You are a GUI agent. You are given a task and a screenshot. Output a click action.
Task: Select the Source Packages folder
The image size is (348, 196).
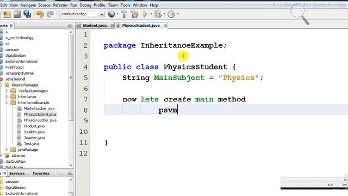point(25,85)
